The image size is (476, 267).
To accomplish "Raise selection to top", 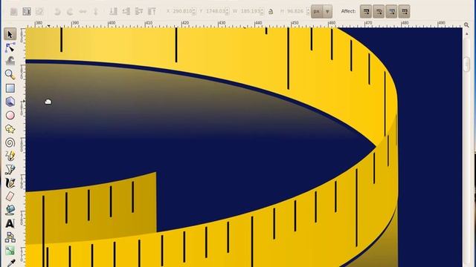I will (152, 12).
